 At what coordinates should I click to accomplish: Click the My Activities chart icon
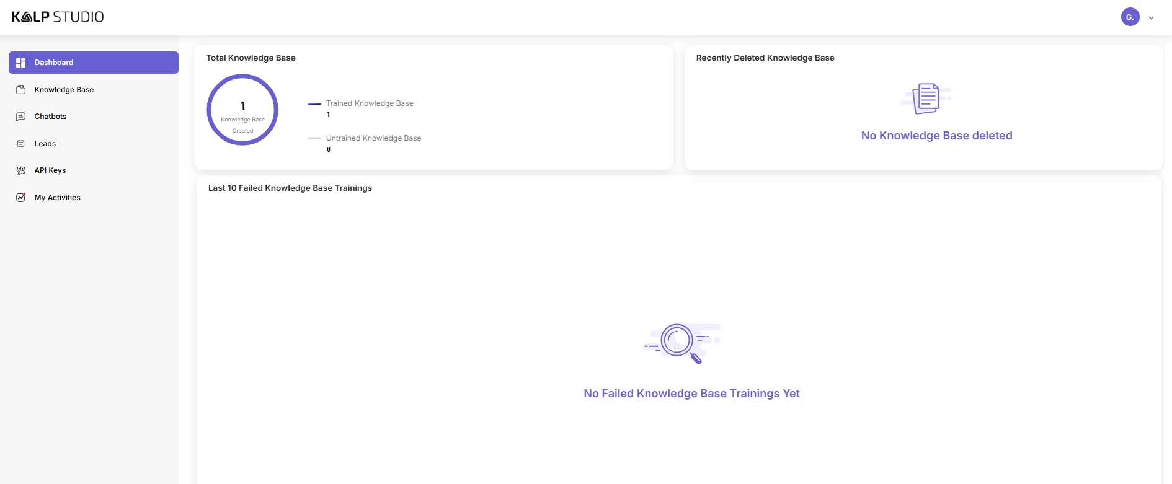click(20, 198)
